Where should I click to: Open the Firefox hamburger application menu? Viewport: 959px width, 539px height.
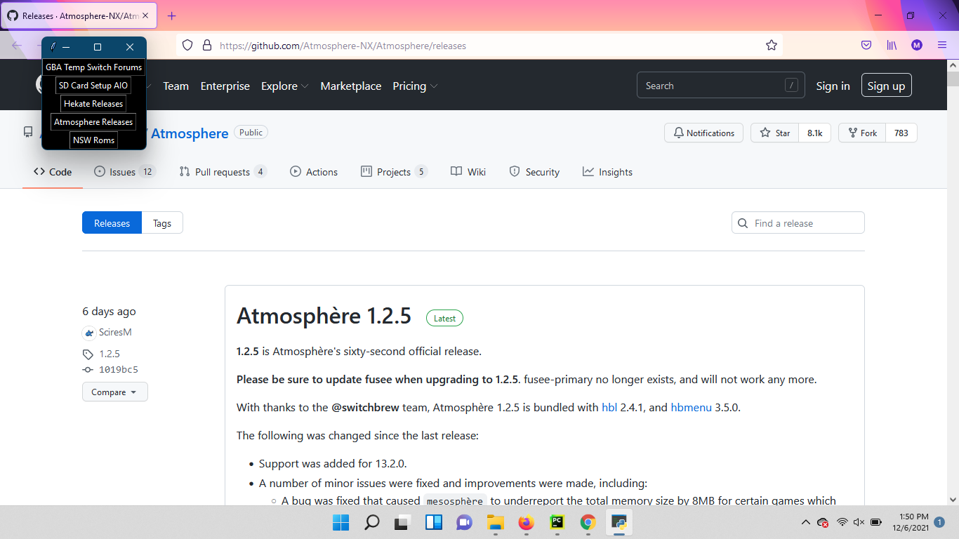tap(942, 46)
